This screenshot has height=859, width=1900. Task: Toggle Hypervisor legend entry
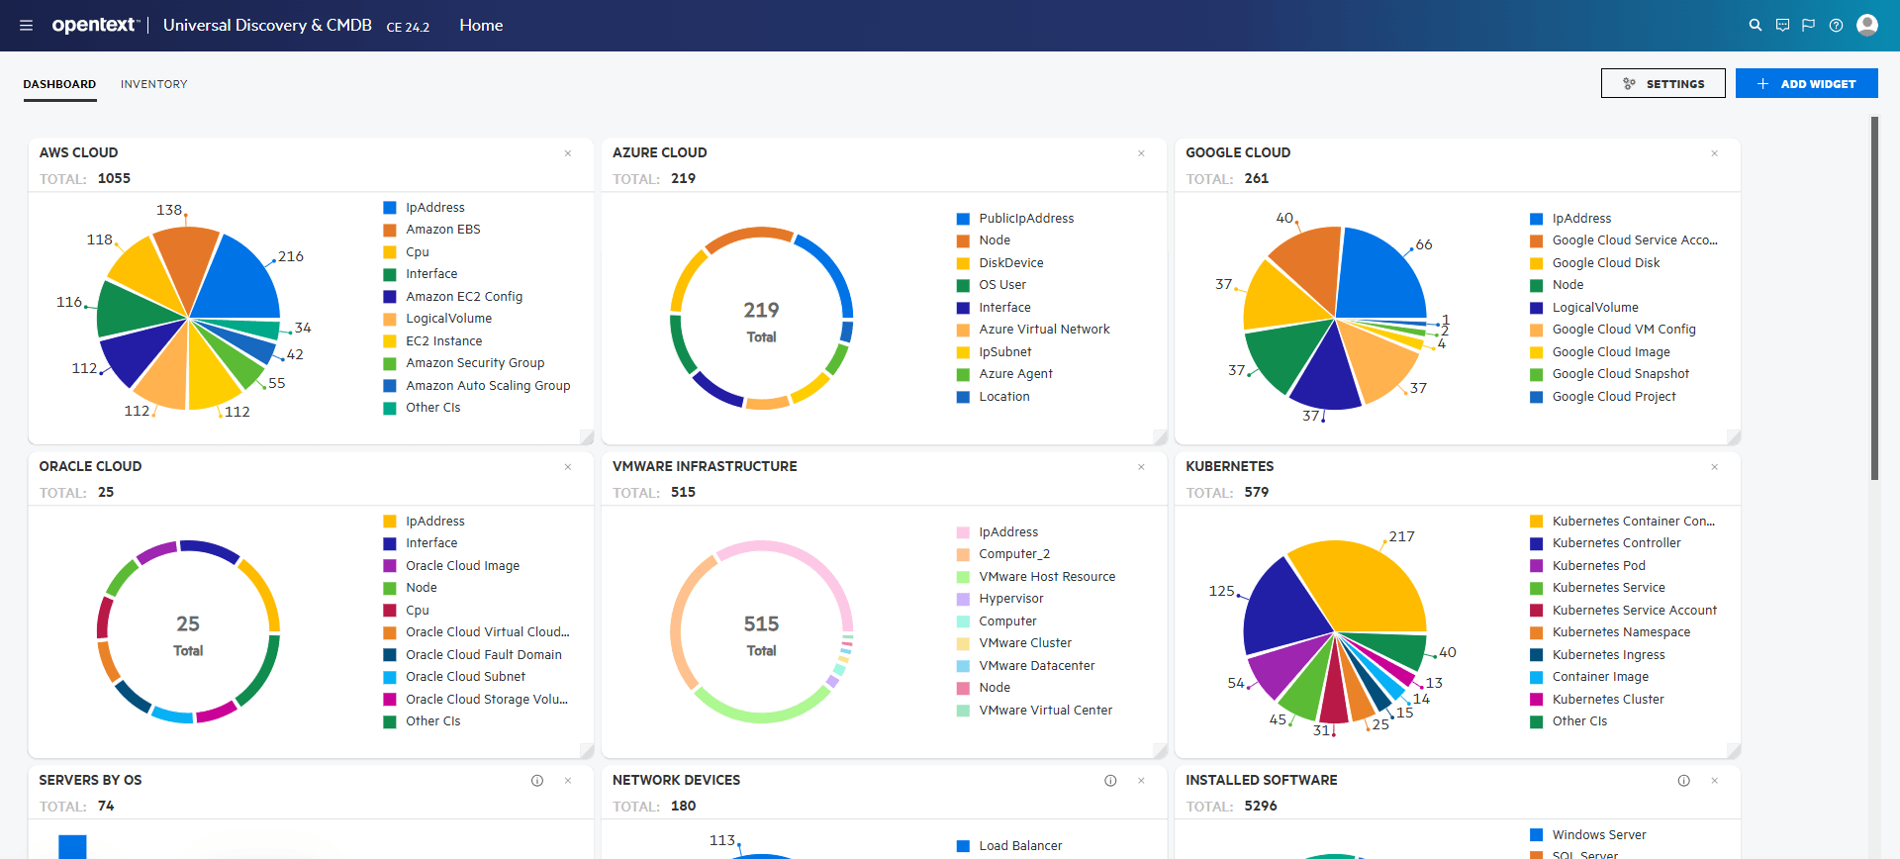click(x=999, y=599)
